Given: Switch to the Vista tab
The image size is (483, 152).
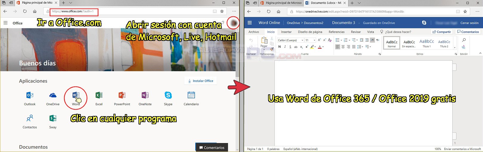Looking at the screenshot, I should [370, 32].
